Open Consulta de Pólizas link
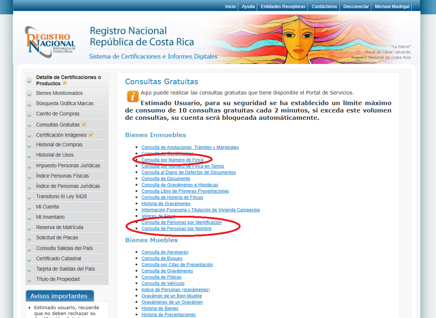The height and width of the screenshot is (318, 436). click(162, 277)
